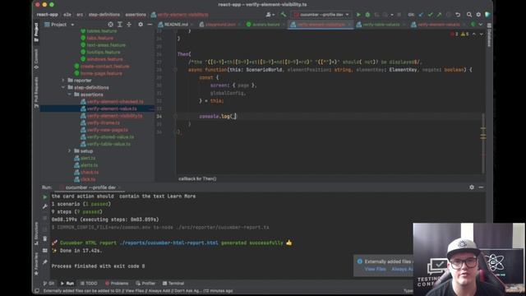526x296 pixels.
Task: Place cursor in the console.log( code line
Action: 218,117
